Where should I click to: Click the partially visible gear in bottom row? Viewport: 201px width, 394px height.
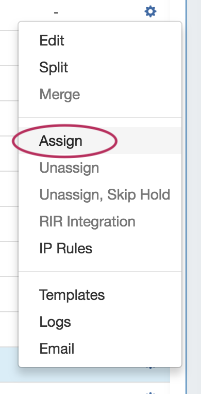point(150,392)
